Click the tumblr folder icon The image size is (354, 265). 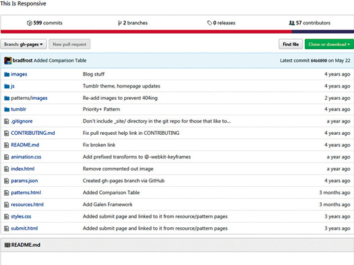point(7,109)
